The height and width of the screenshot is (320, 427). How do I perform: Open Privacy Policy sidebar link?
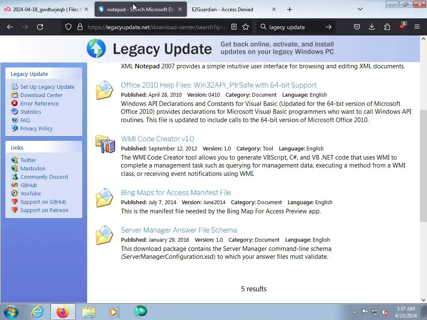(36, 128)
